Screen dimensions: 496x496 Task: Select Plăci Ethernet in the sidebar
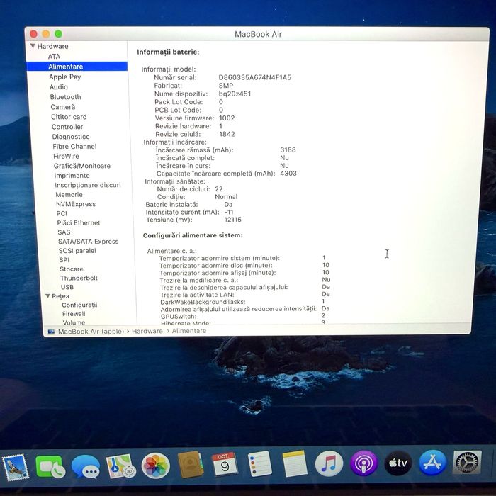[x=79, y=222]
